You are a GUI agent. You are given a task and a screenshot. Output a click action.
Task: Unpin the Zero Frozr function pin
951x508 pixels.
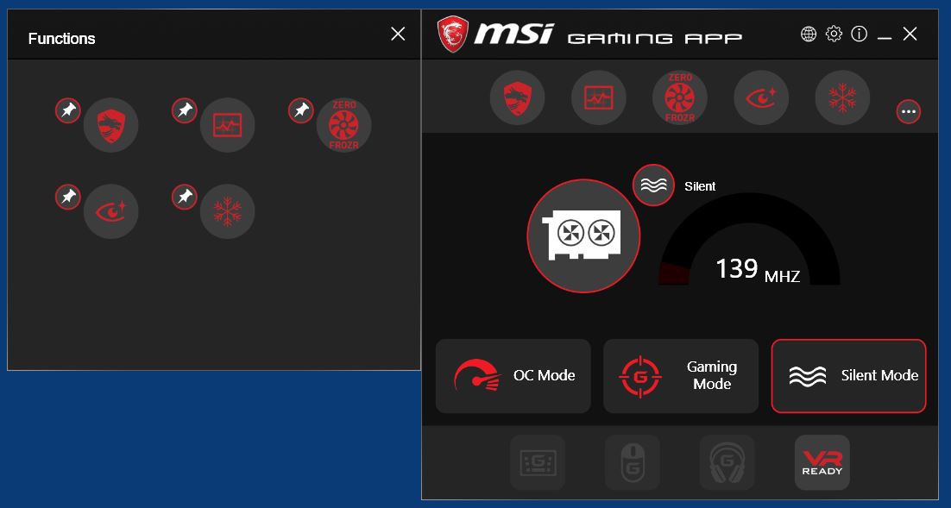click(x=301, y=110)
